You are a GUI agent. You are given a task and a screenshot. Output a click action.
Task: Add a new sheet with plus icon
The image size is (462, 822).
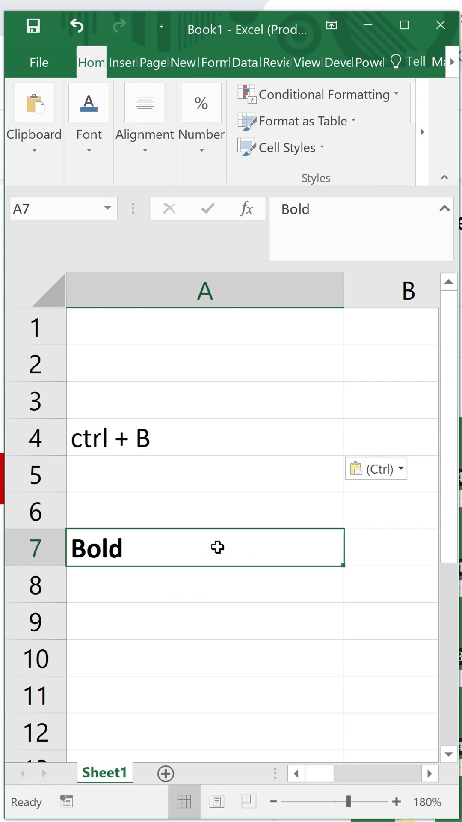coord(166,774)
